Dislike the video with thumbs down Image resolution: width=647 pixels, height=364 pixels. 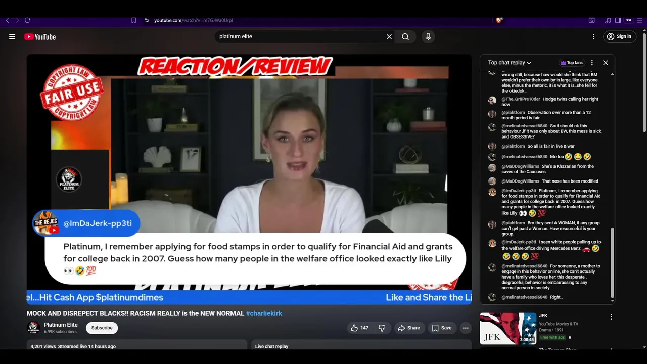[382, 328]
